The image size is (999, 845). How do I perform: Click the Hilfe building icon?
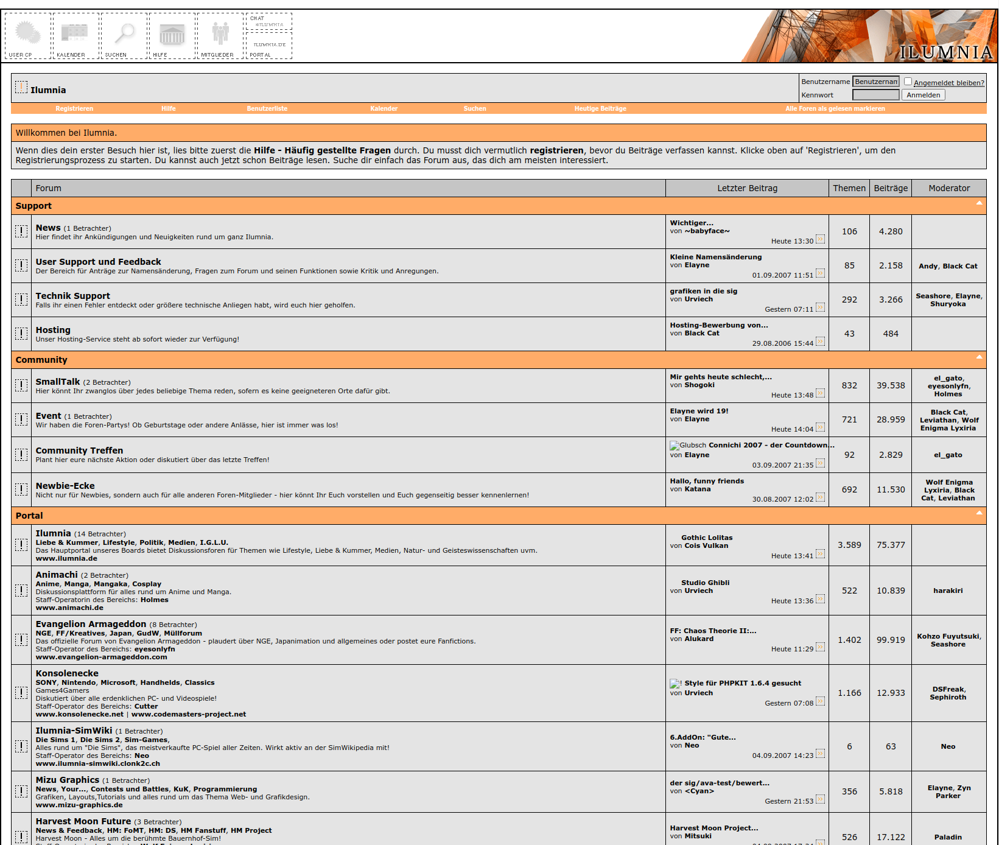(172, 35)
